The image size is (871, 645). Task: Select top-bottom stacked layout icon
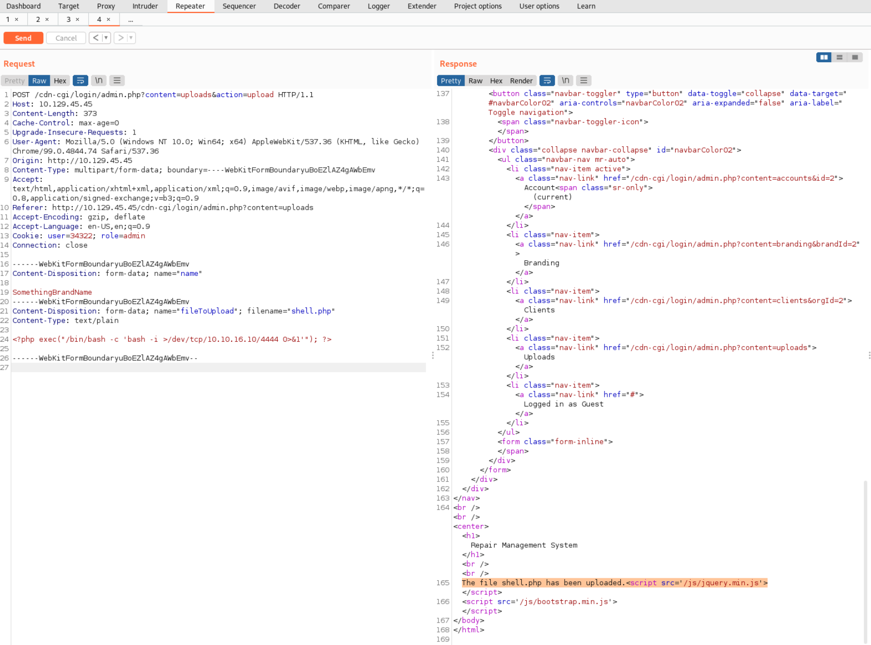click(840, 57)
